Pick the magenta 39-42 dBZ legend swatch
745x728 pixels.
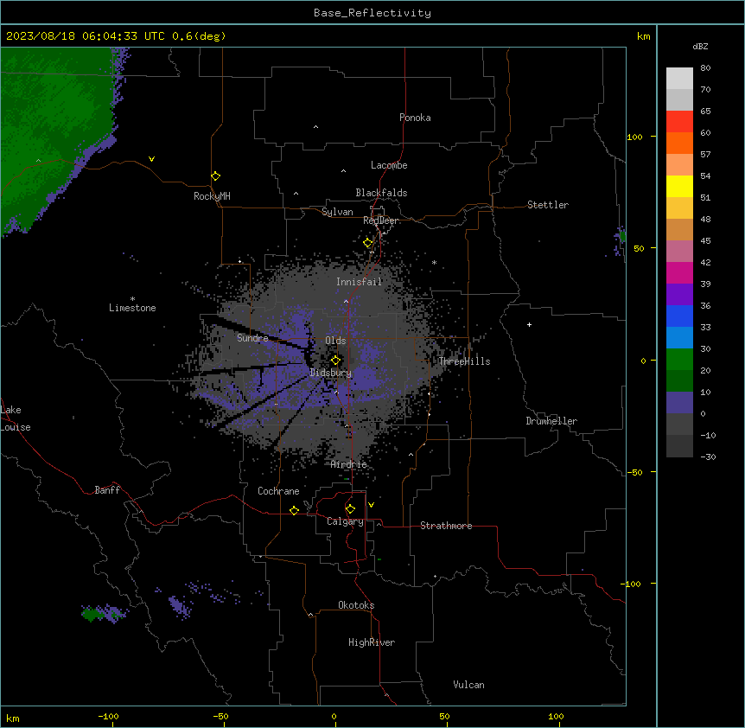coord(679,272)
